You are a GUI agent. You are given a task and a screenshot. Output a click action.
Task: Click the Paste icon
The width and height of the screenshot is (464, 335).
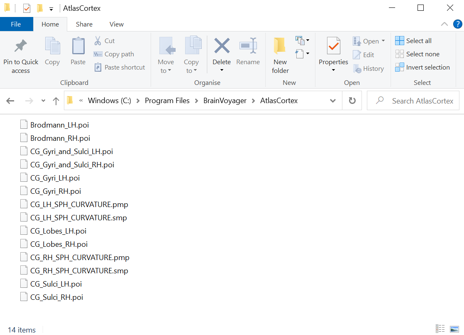click(x=78, y=46)
